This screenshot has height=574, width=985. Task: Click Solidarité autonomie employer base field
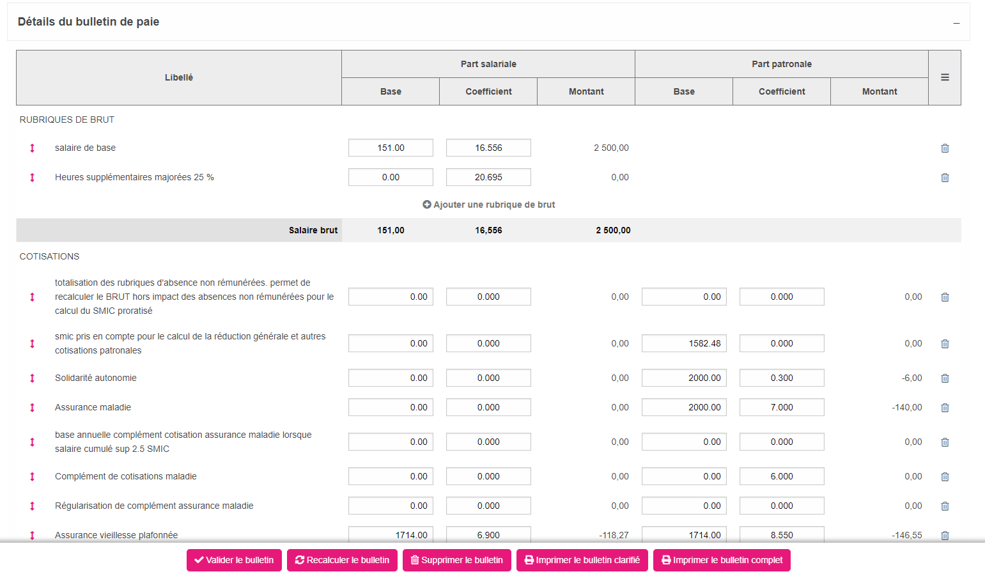coord(684,378)
